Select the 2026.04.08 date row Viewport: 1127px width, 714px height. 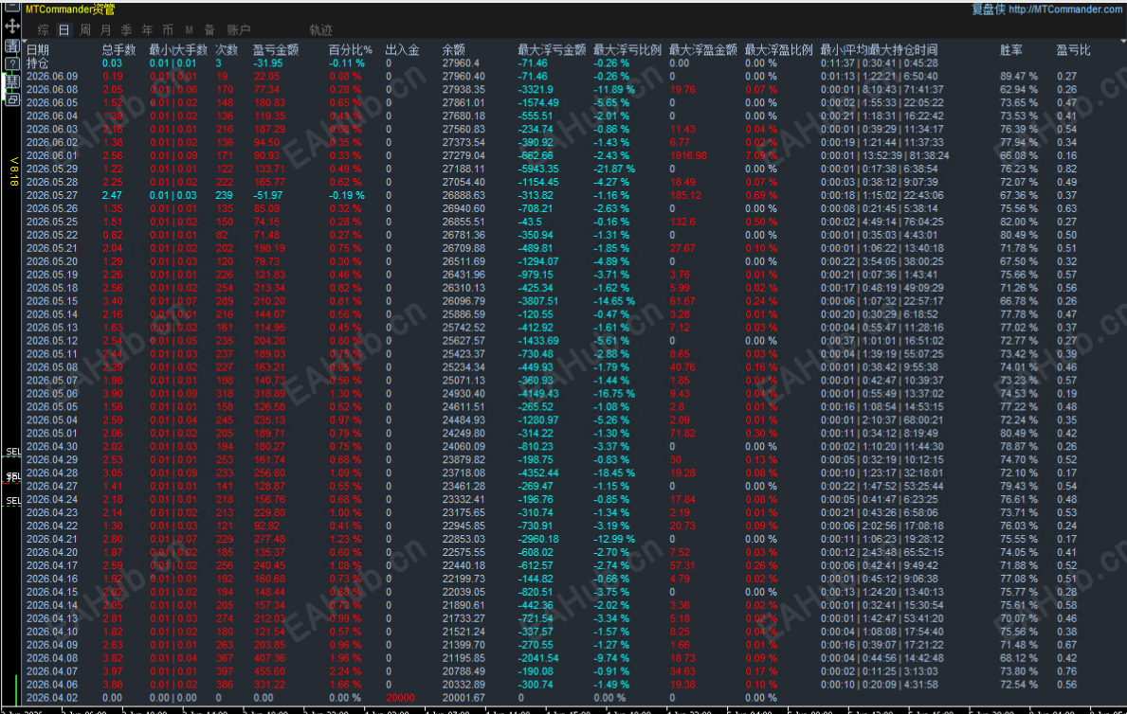pos(52,658)
